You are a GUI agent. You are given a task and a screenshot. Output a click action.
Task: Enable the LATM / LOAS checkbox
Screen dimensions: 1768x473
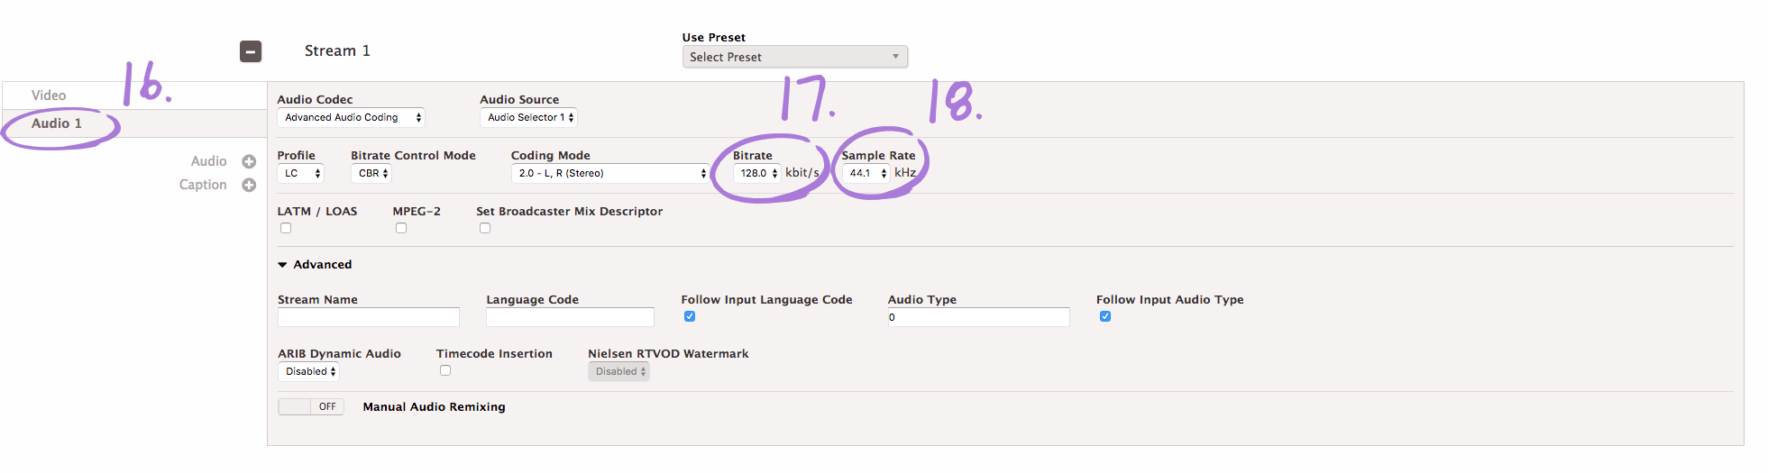(286, 228)
